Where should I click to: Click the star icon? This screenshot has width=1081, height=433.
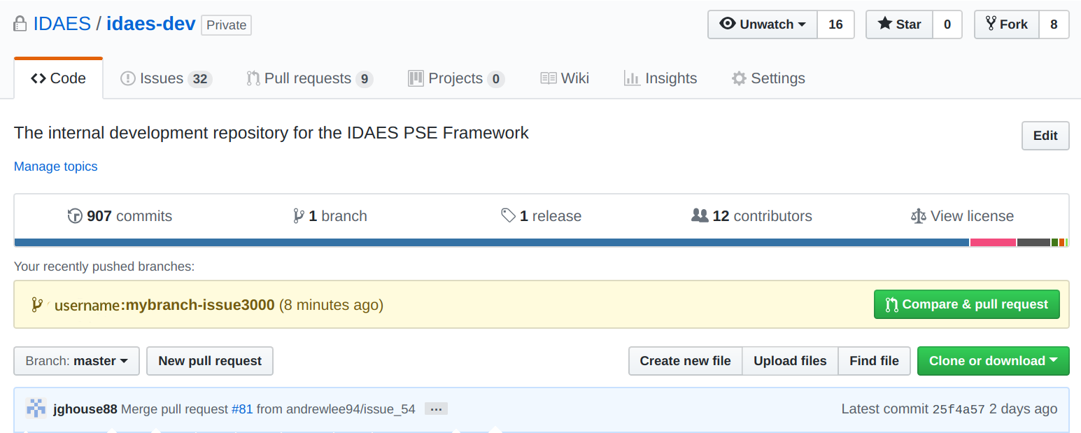[x=885, y=24]
